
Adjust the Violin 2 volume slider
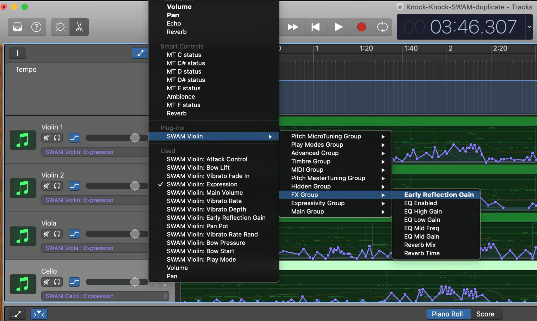coord(135,186)
